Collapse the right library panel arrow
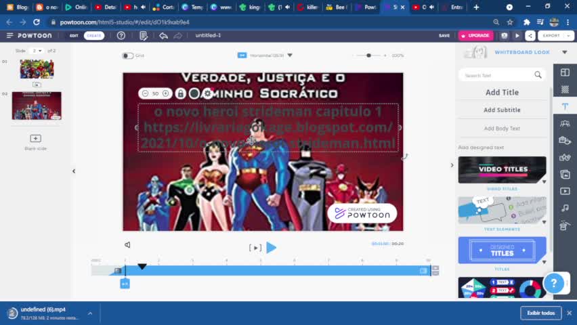 point(452,165)
